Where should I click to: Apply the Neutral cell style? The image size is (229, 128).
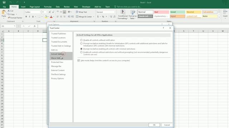click(194, 12)
